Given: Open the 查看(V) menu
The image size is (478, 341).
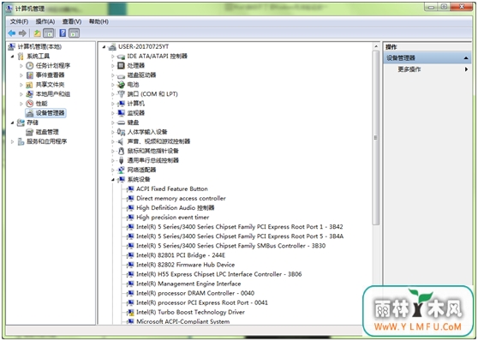Looking at the screenshot, I should coord(72,21).
